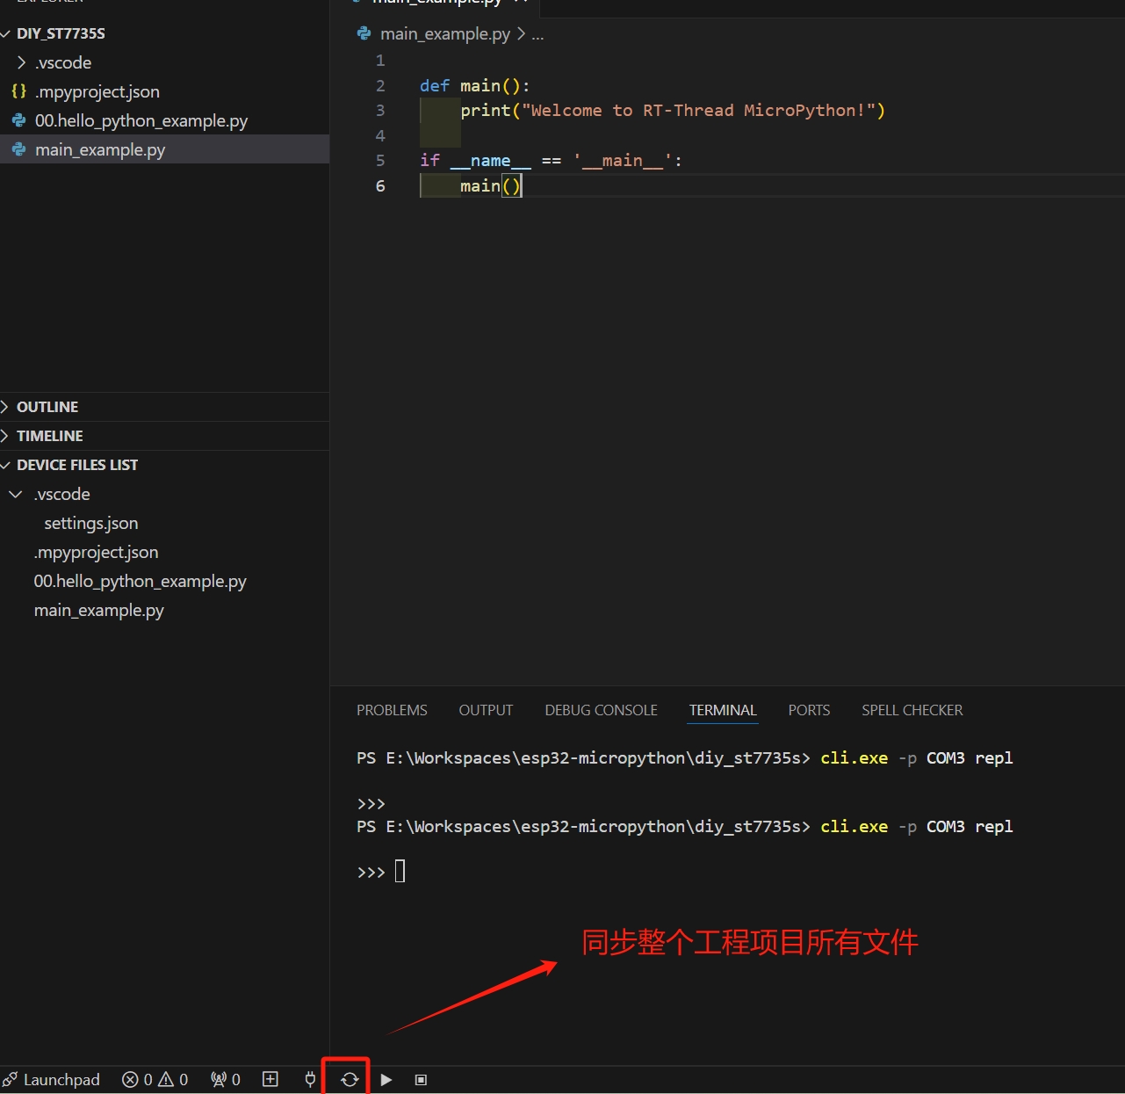The width and height of the screenshot is (1125, 1094).
Task: Collapse the DEVICE FILES LIST section
Action: 7,465
